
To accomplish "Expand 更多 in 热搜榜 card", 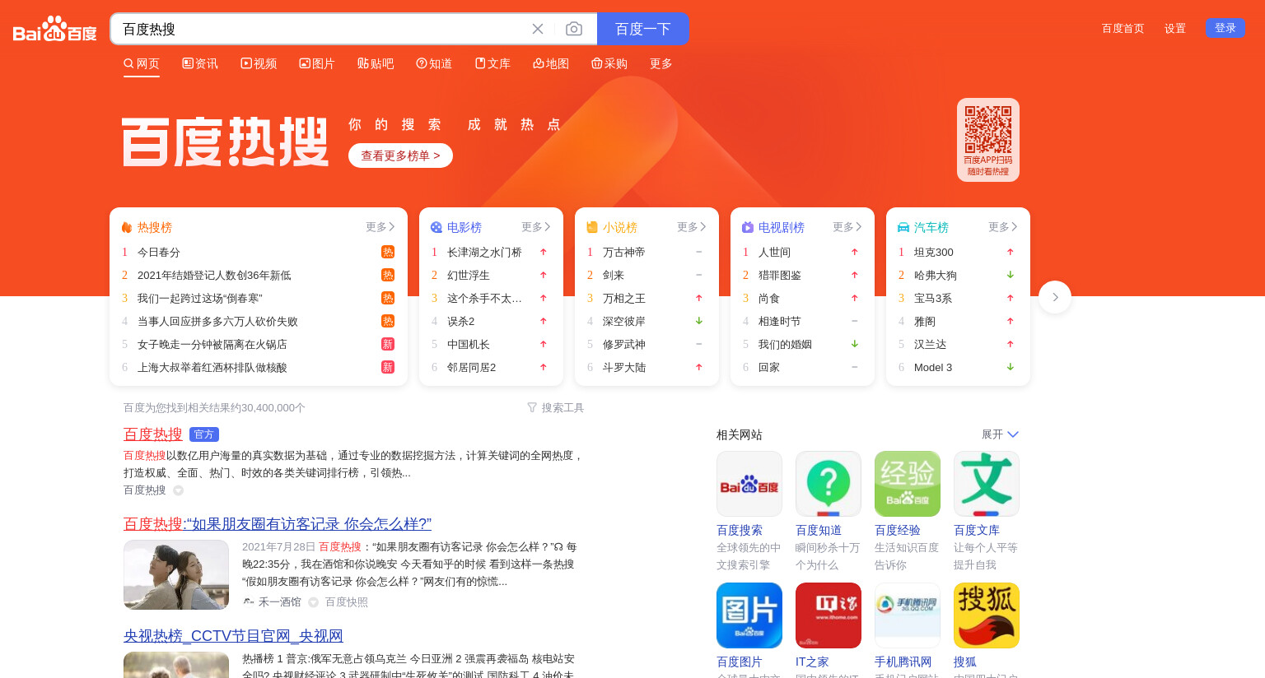I will click(x=380, y=227).
